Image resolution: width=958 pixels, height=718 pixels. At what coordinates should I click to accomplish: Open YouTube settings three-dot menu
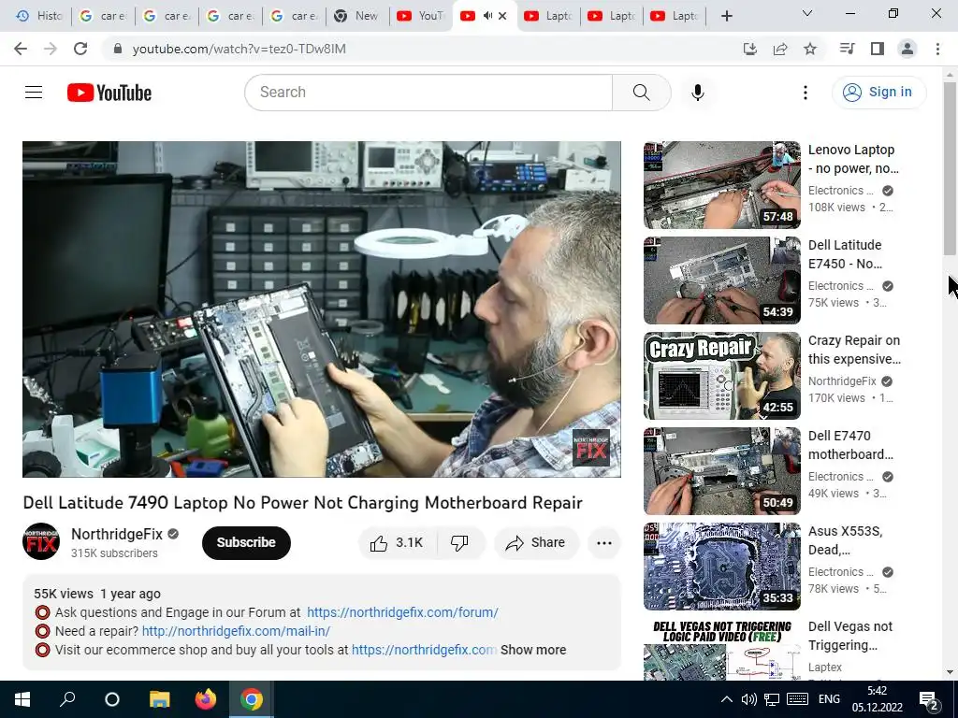(x=806, y=93)
